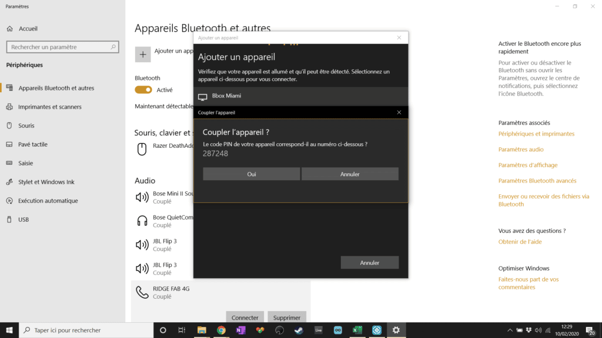Image resolution: width=602 pixels, height=338 pixels.
Task: Open Imprimantes et scanners settings
Action: pos(49,107)
